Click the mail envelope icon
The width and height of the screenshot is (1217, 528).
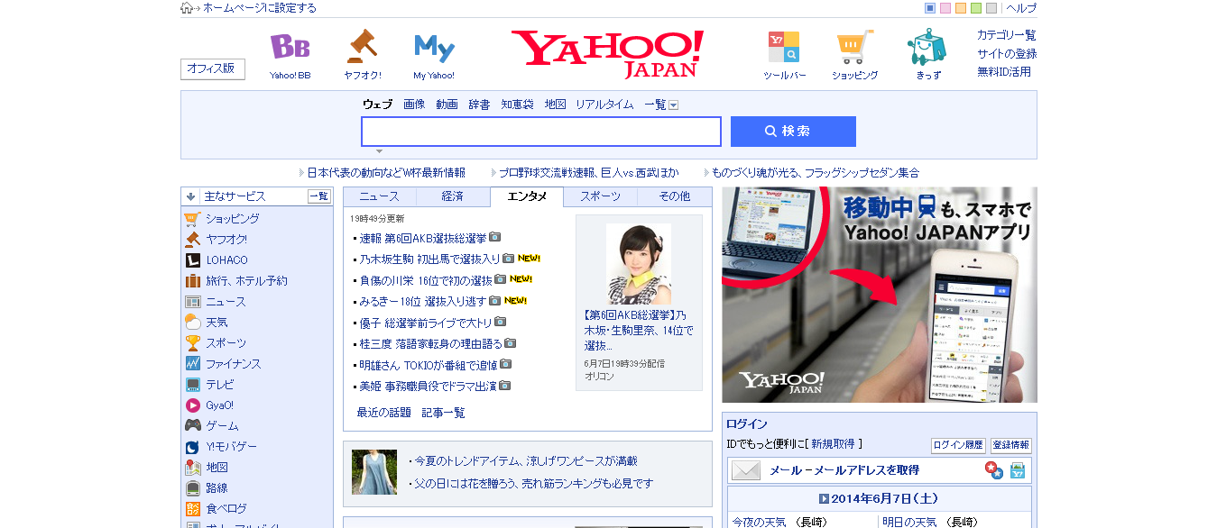point(746,470)
